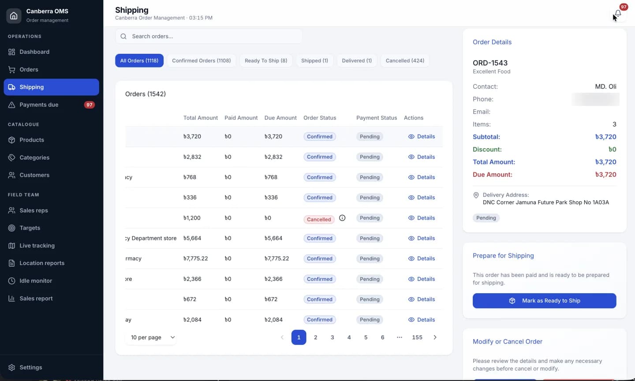Click Total Amount column header

(201, 118)
